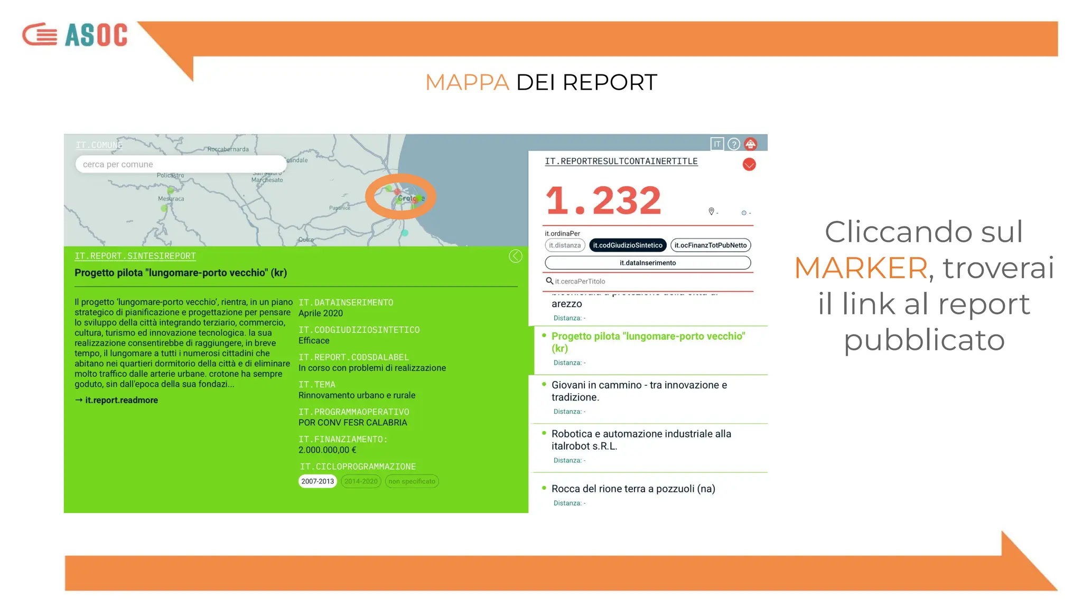Toggle the 2014-2020 cycle chip
Image resolution: width=1082 pixels, height=608 pixels.
tap(361, 481)
